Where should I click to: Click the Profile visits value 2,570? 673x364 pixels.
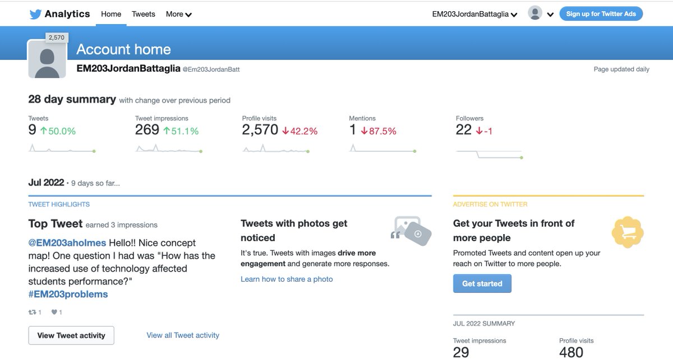[x=260, y=130]
